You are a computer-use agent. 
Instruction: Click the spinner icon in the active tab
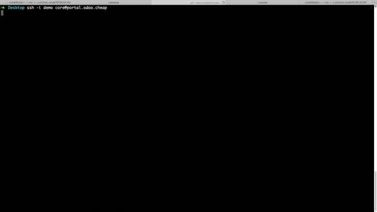[x=223, y=2]
